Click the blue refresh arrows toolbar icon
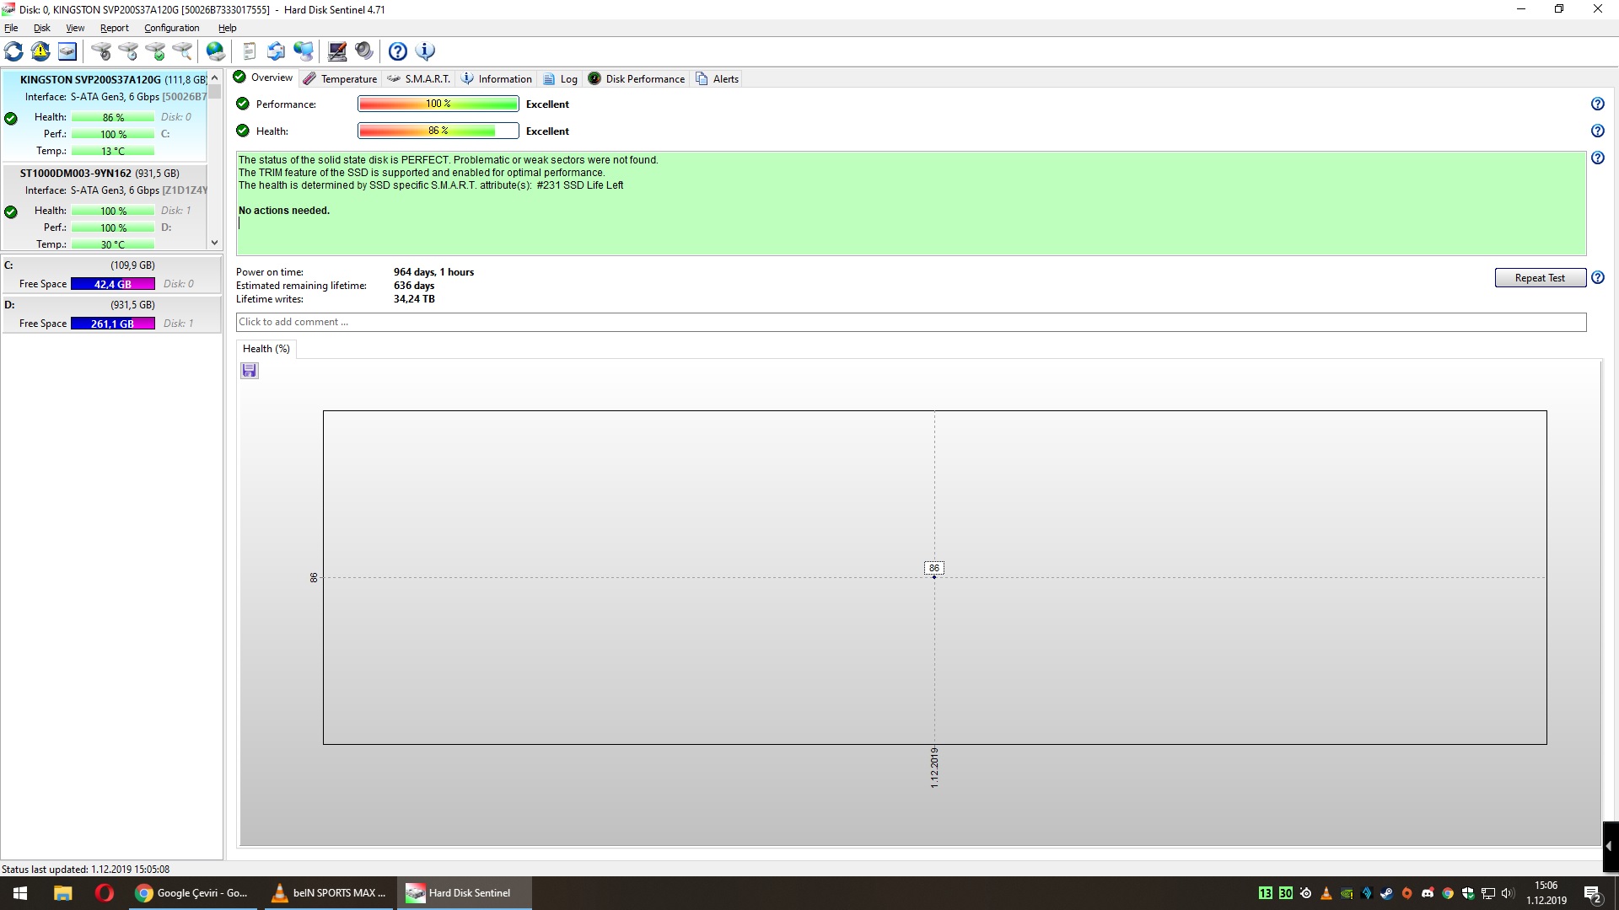This screenshot has width=1619, height=910. (13, 51)
